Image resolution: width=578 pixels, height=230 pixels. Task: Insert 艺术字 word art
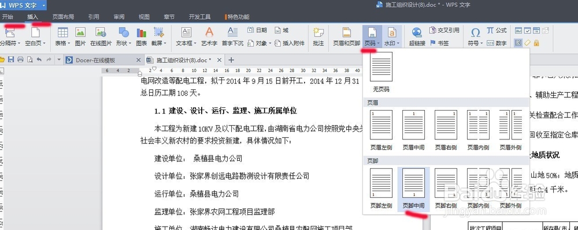pos(209,36)
